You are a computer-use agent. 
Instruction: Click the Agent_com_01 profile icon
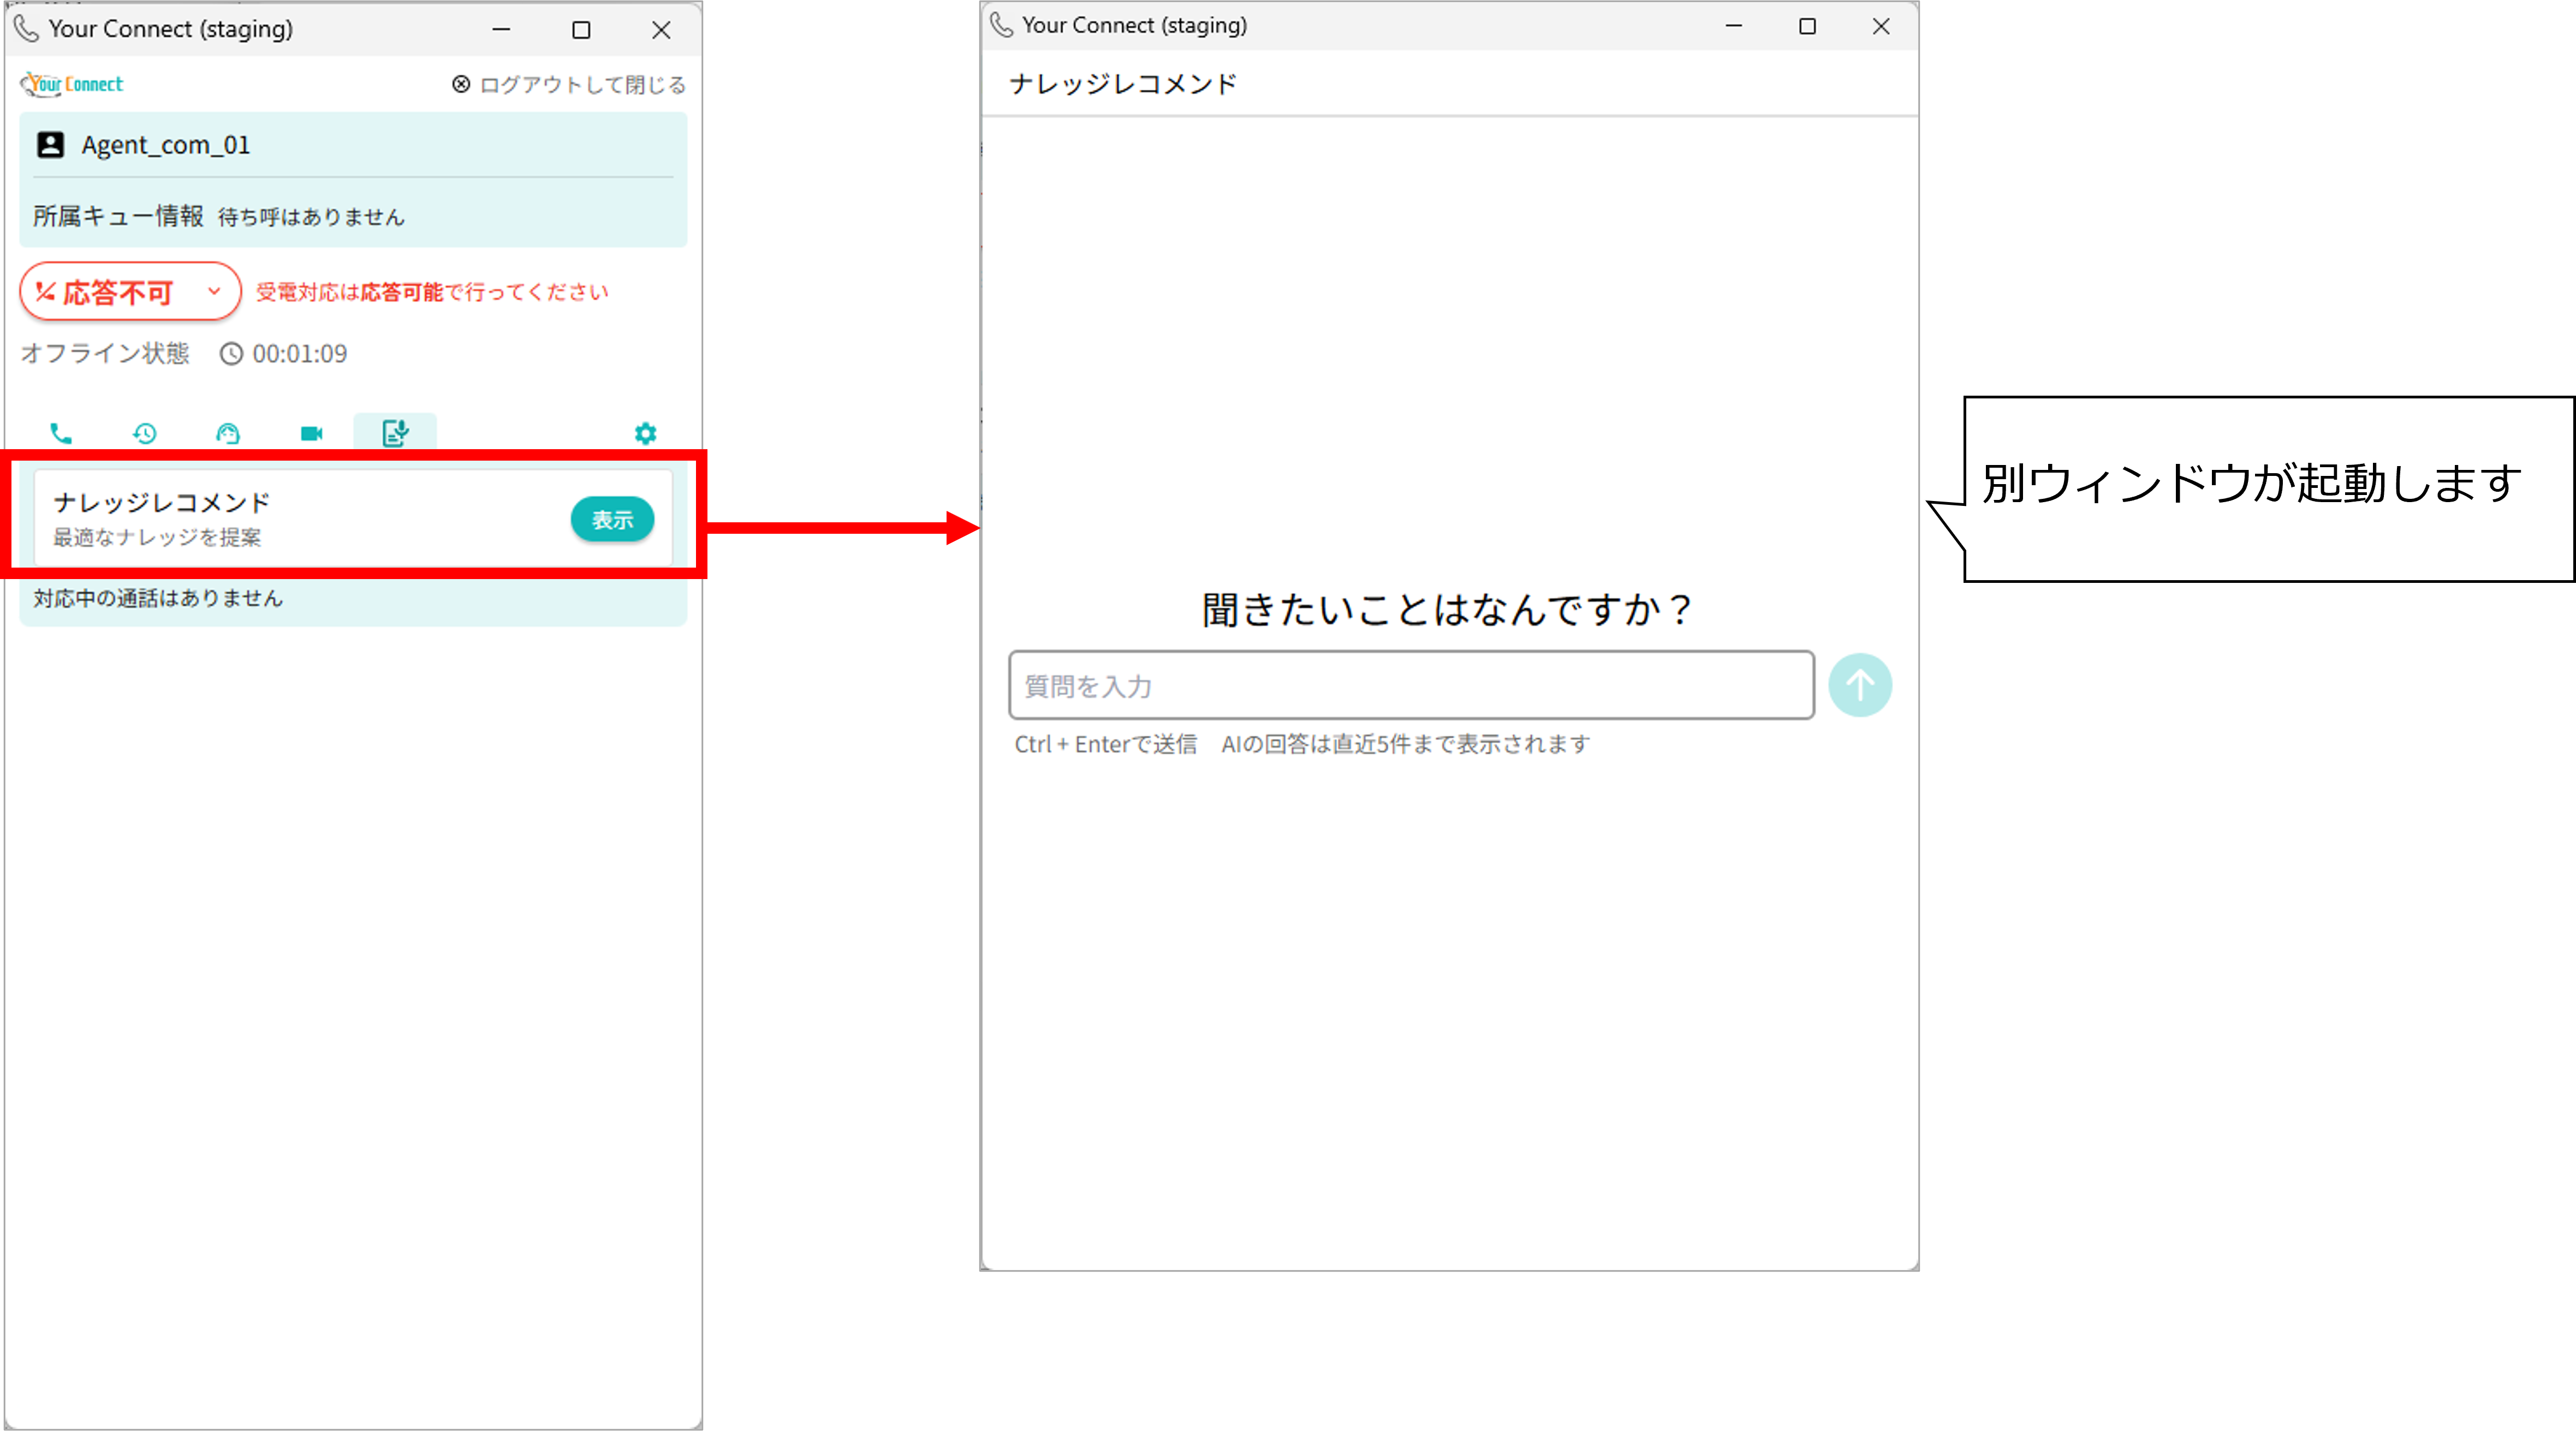(51, 145)
